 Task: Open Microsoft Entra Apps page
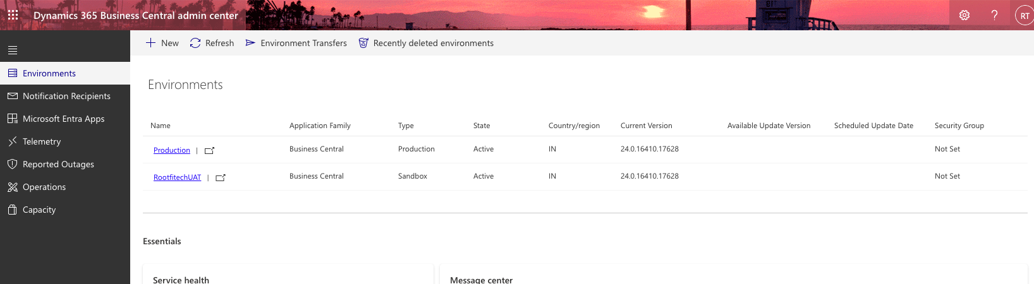tap(65, 119)
